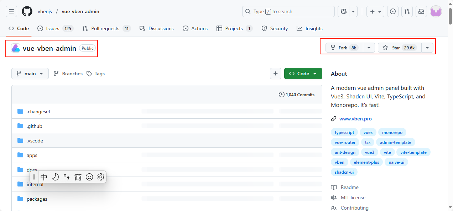Screen dimensions: 453x211
Task: Click the .changeset folder icon
Action: pos(20,112)
